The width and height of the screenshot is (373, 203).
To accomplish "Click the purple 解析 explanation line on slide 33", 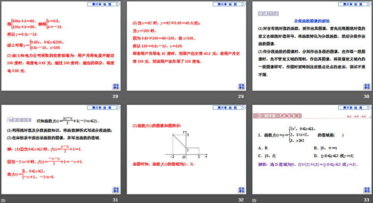I will click(x=308, y=164).
